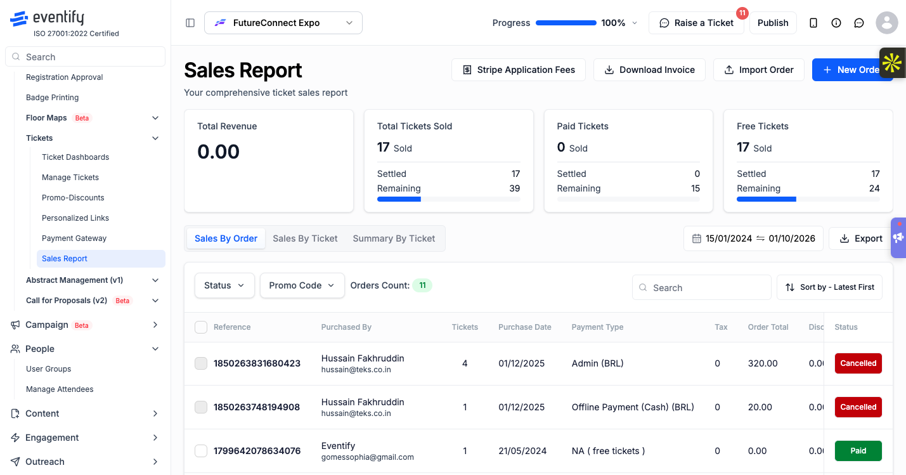Click the People group icon in sidebar
Screen dimensions: 906x475
pyautogui.click(x=15, y=349)
